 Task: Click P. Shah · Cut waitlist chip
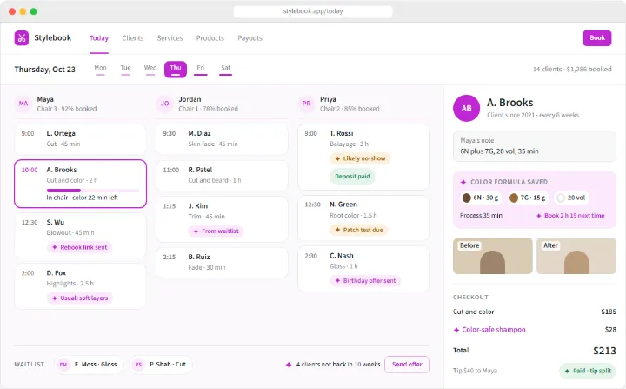coord(161,365)
